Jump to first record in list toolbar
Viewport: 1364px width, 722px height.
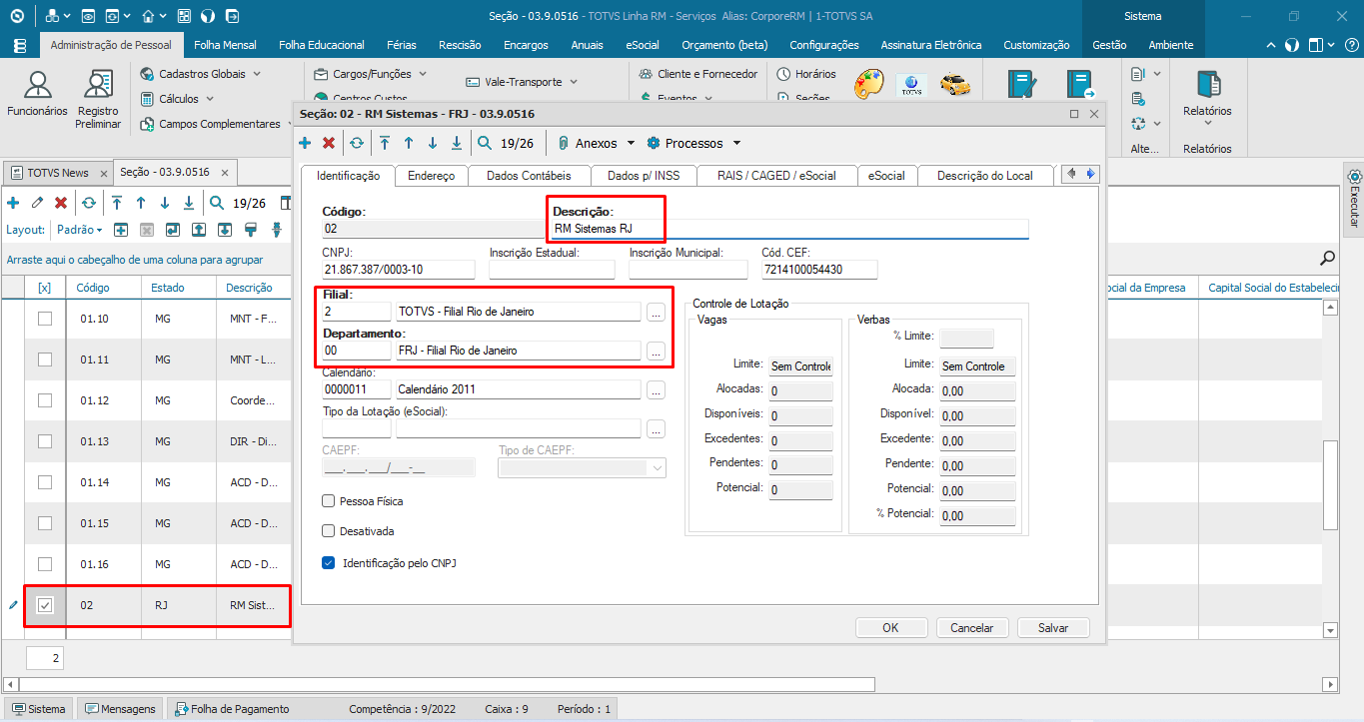click(117, 203)
